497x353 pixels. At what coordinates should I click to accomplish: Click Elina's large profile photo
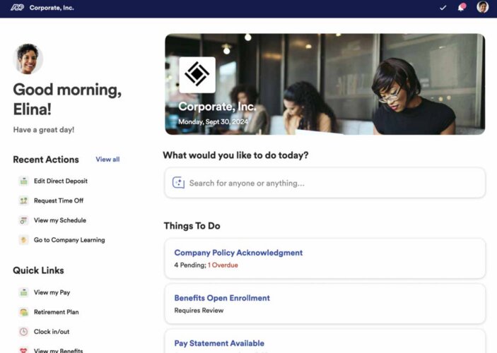point(28,59)
